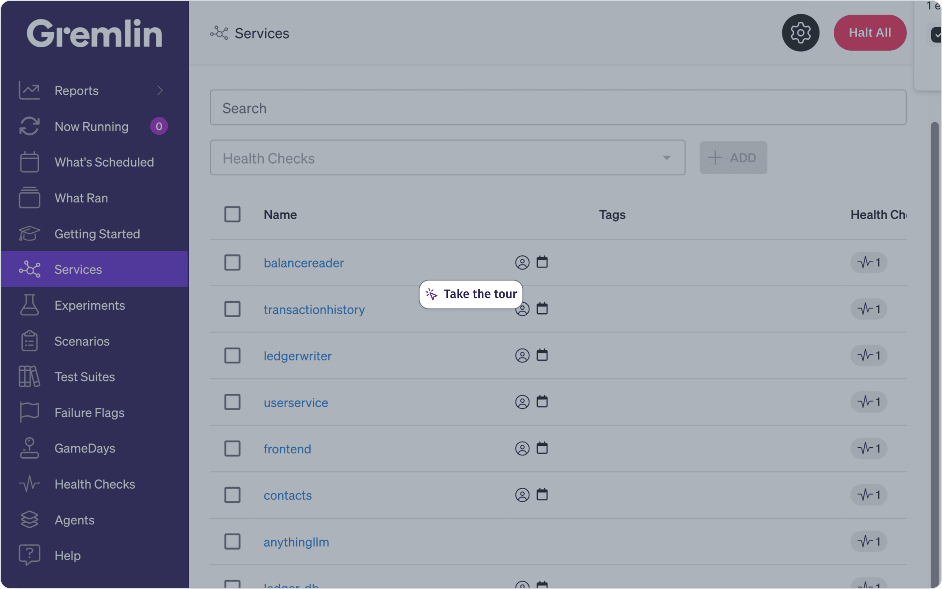Click the calendar icon for frontend

[542, 448]
